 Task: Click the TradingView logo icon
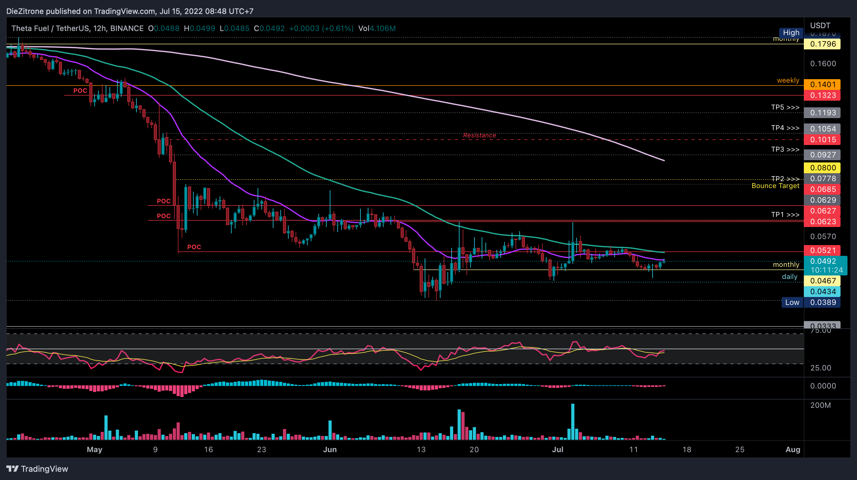click(13, 469)
